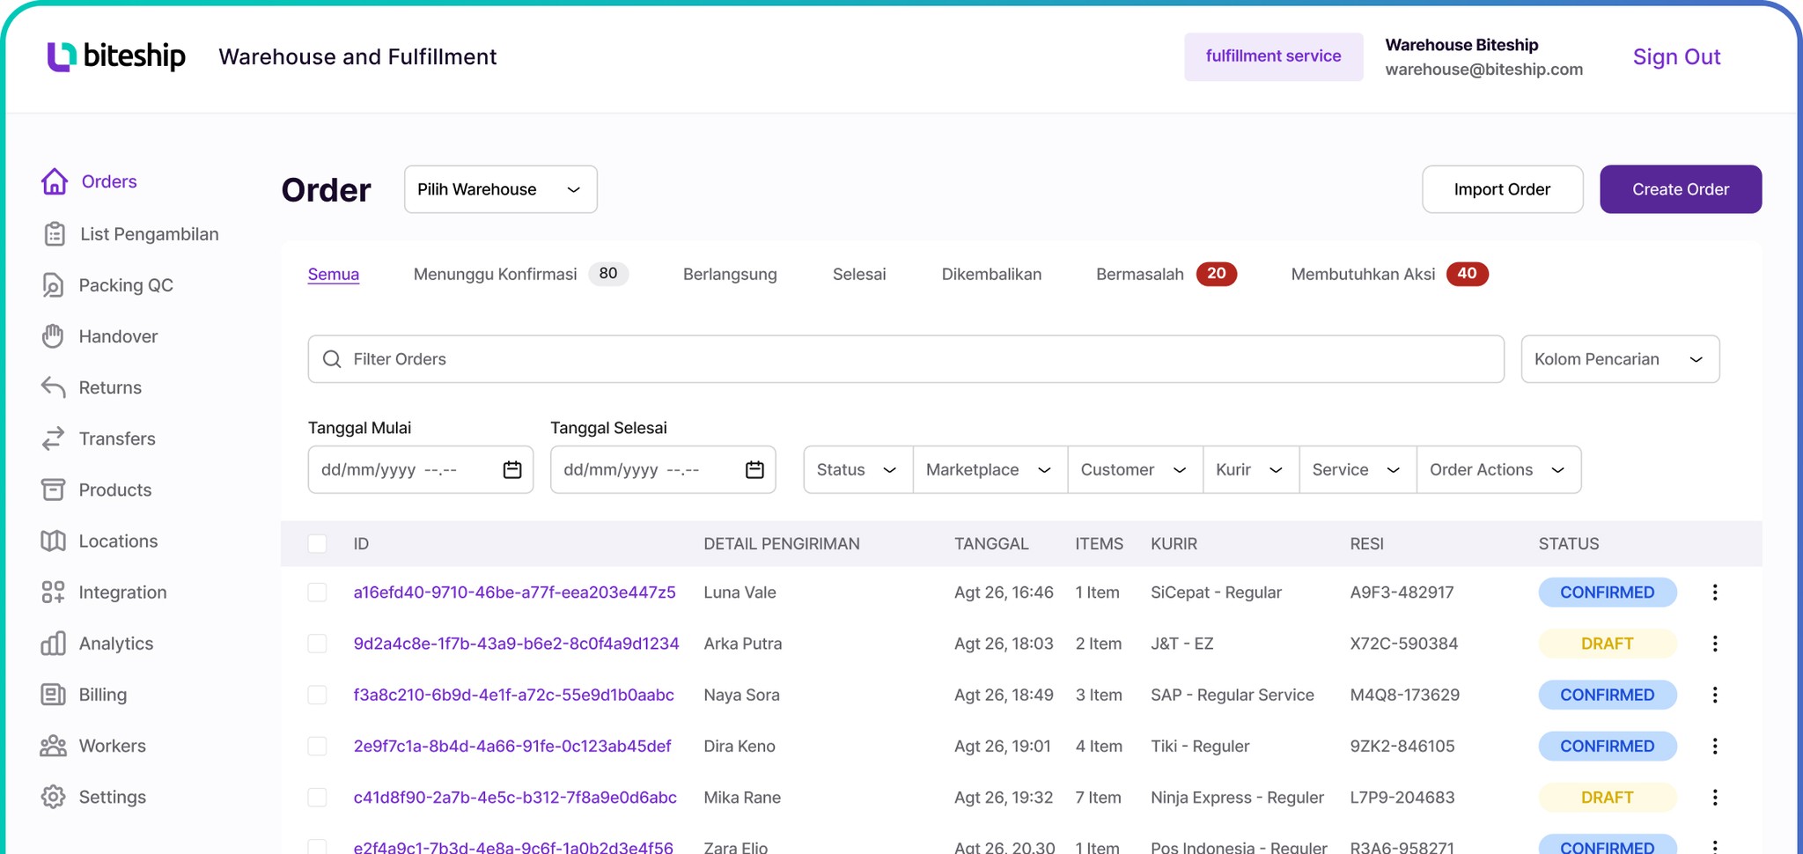
Task: Select the checkbox next to Mika Rane's order
Action: [317, 797]
